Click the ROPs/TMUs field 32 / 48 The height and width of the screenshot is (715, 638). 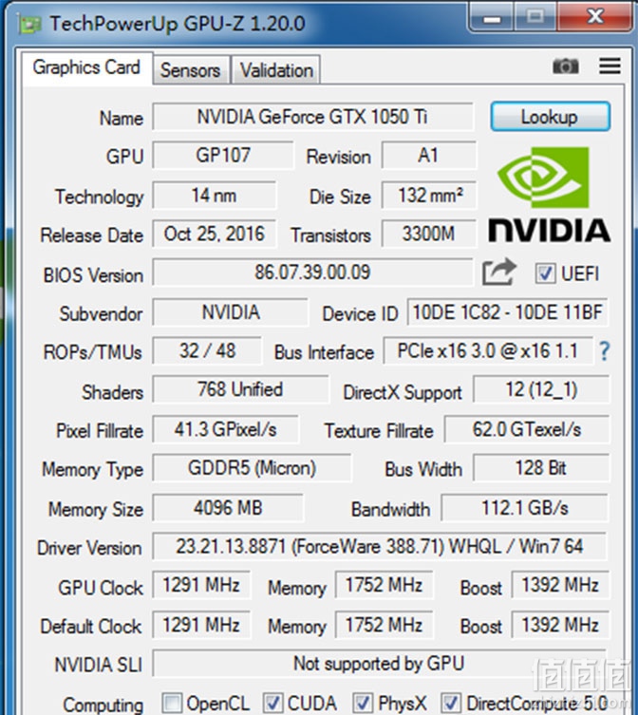(x=207, y=350)
